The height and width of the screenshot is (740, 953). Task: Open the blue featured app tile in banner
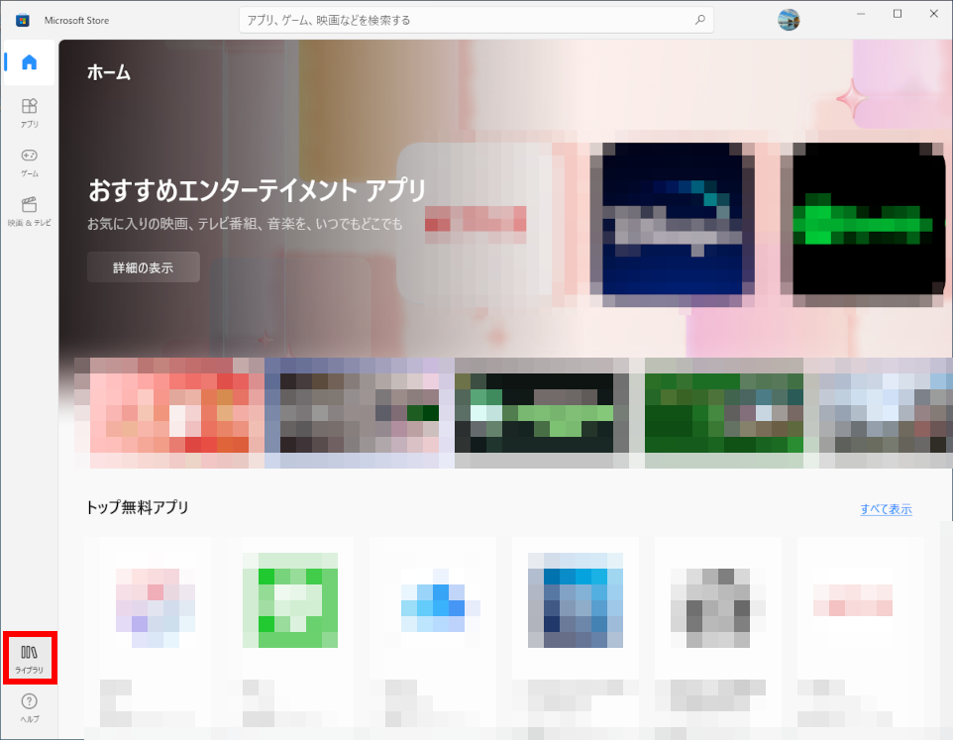pos(673,219)
